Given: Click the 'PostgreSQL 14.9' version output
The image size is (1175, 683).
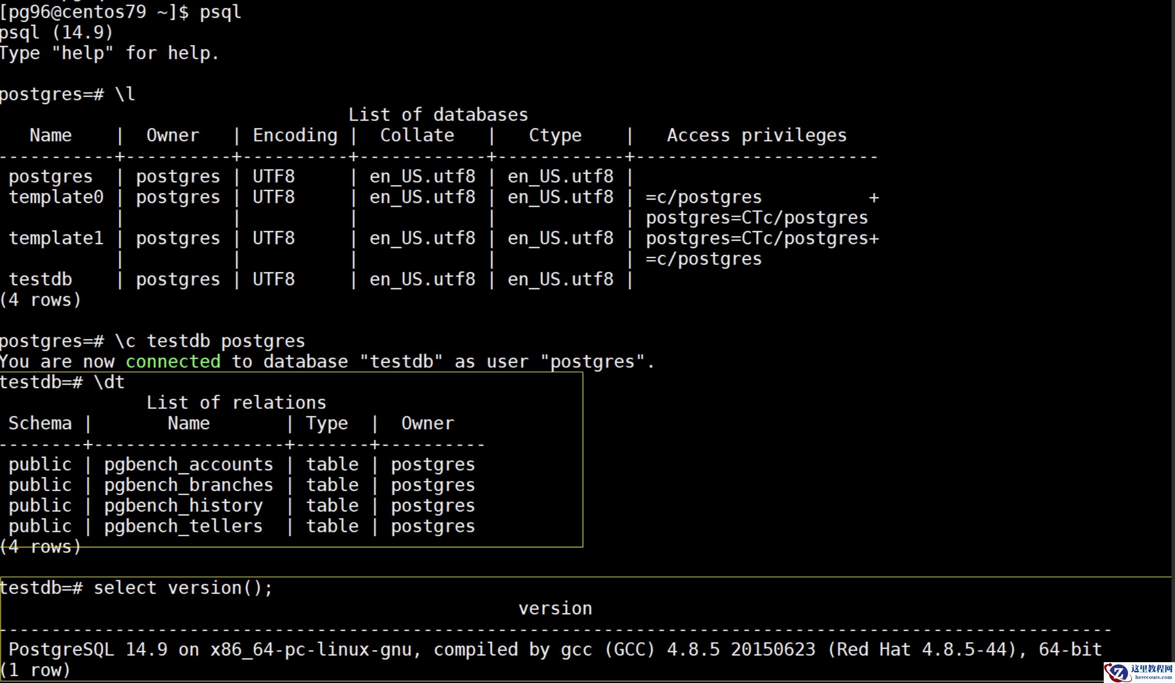Looking at the screenshot, I should [88, 649].
